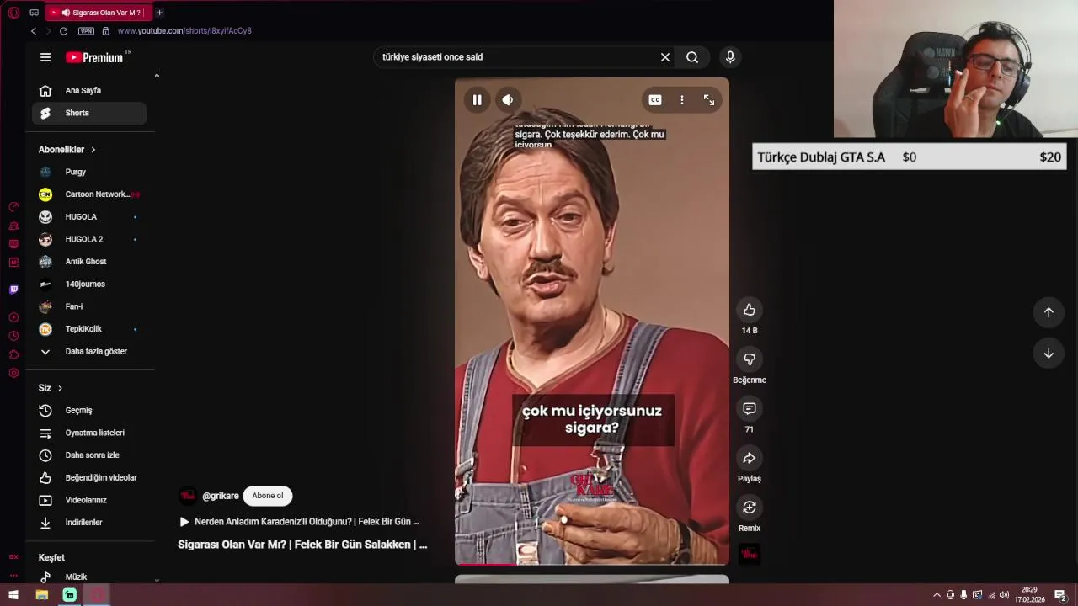Image resolution: width=1078 pixels, height=606 pixels.
Task: Toggle the VPN badge in address bar
Action: 86,31
